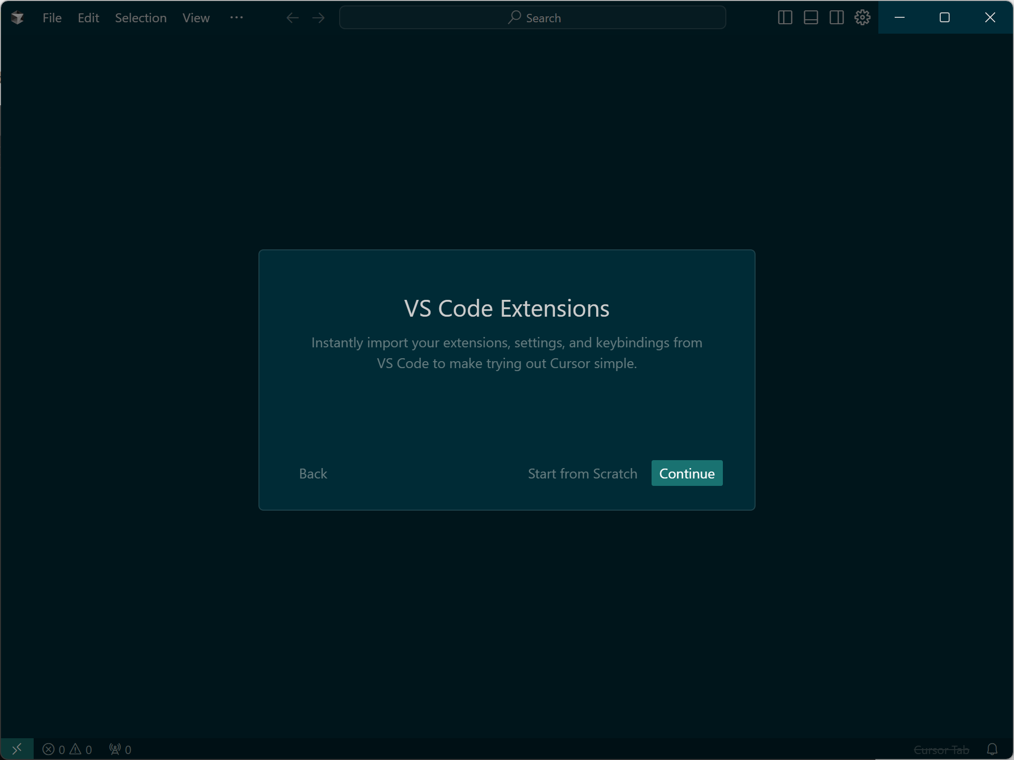The width and height of the screenshot is (1014, 760).
Task: Go back with the left arrow
Action: coord(293,18)
